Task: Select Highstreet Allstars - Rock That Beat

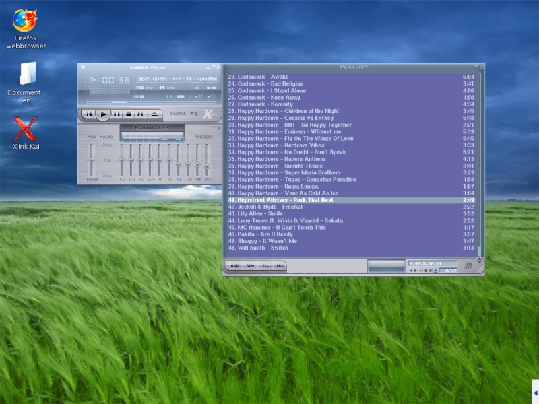Action: 351,200
